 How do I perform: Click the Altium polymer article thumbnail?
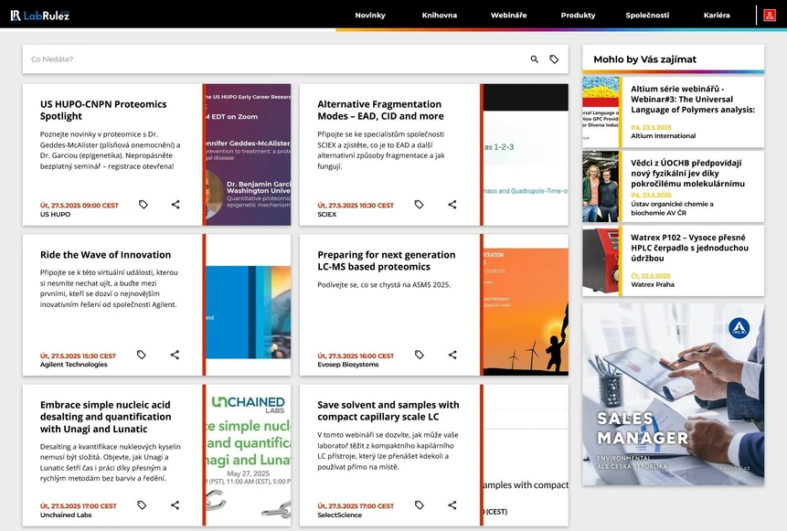point(601,112)
